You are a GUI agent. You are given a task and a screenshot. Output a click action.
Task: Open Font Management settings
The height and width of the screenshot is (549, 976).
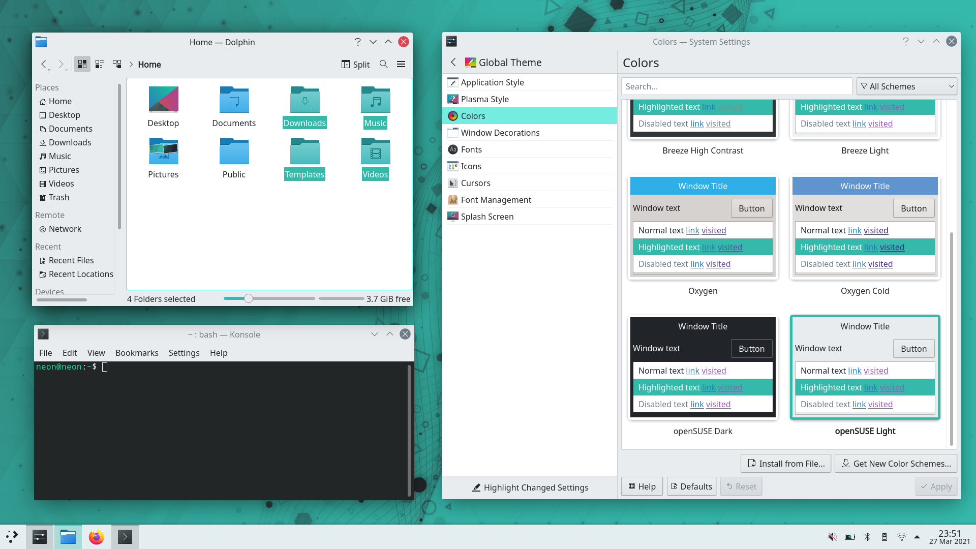(x=530, y=200)
